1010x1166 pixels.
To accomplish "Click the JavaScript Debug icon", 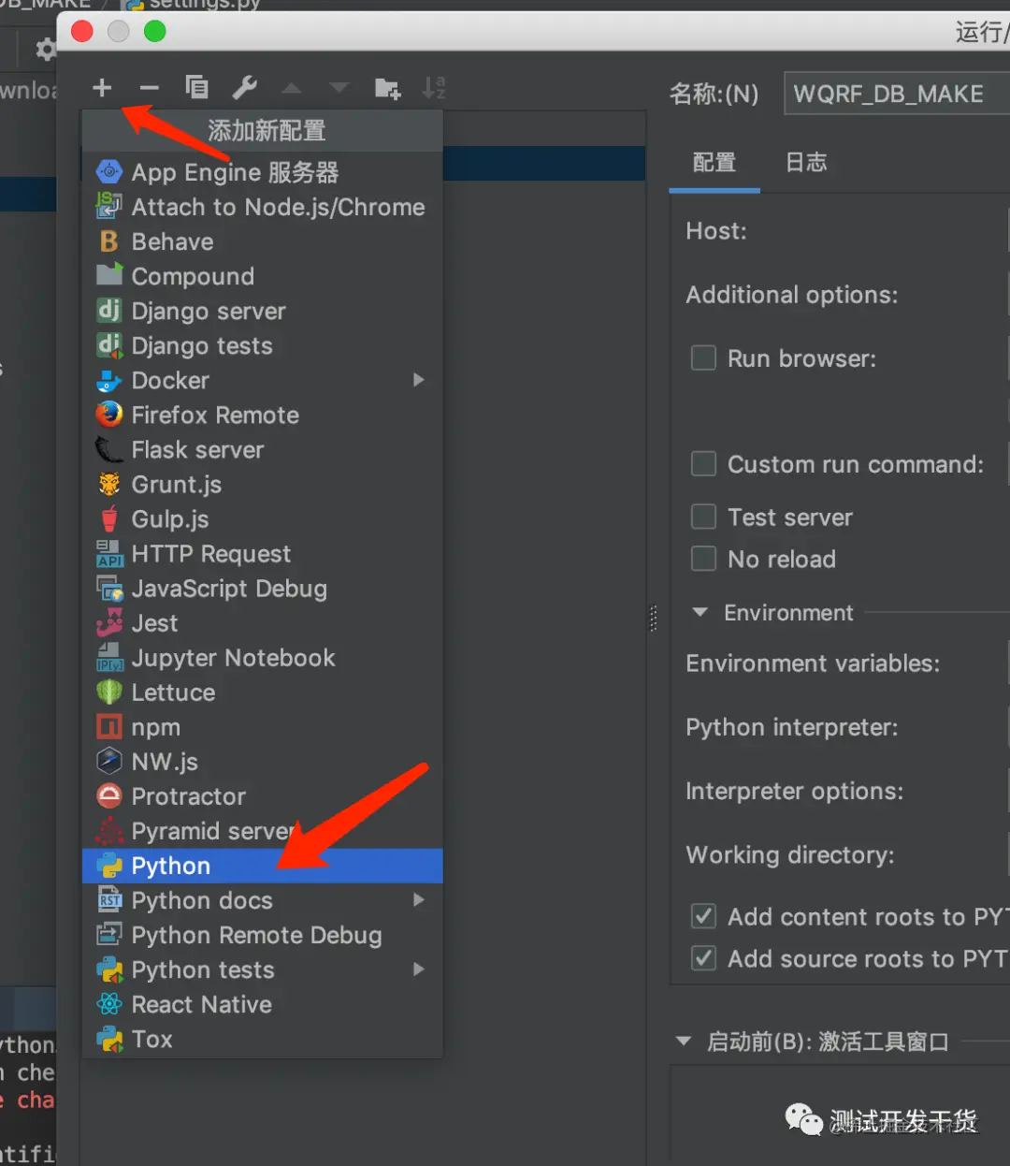I will click(x=109, y=589).
